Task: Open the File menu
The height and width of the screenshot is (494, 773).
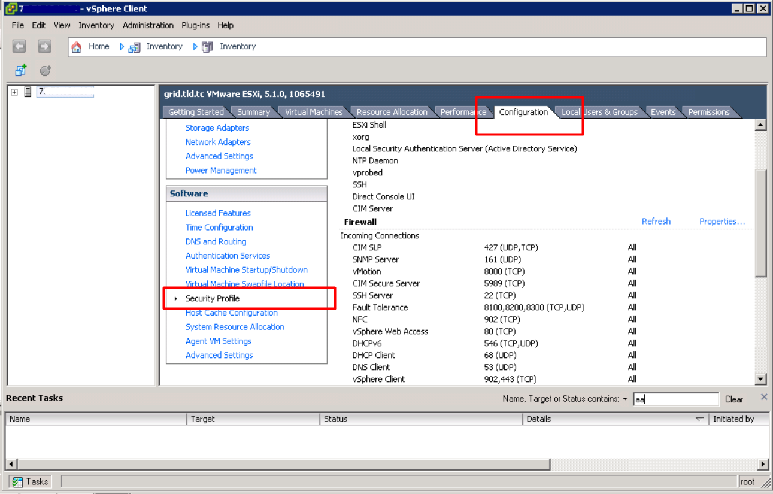Action: 18,25
